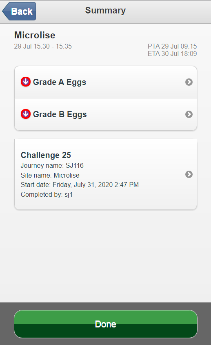Image resolution: width=211 pixels, height=345 pixels.
Task: Tap the green Done button
Action: (x=106, y=324)
